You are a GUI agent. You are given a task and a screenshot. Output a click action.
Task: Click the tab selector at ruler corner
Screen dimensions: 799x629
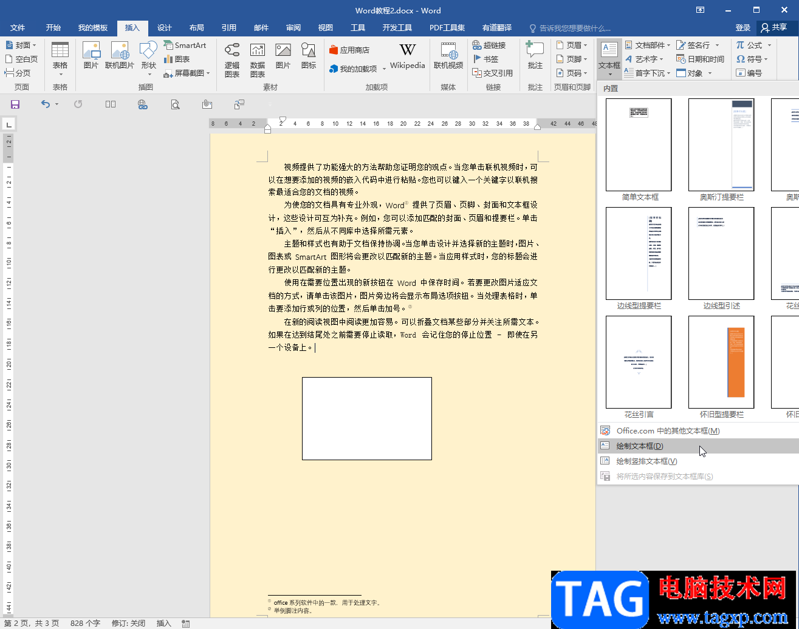(9, 124)
